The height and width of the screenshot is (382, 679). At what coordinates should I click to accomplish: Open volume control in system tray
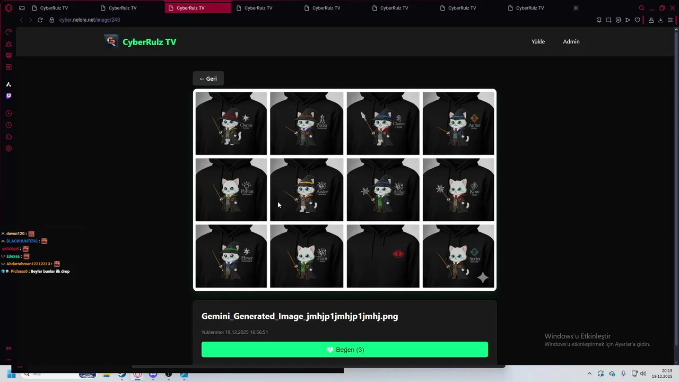coord(643,374)
